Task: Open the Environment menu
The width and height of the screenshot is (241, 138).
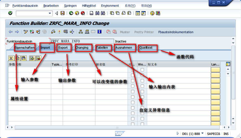Action: [x=110, y=6]
